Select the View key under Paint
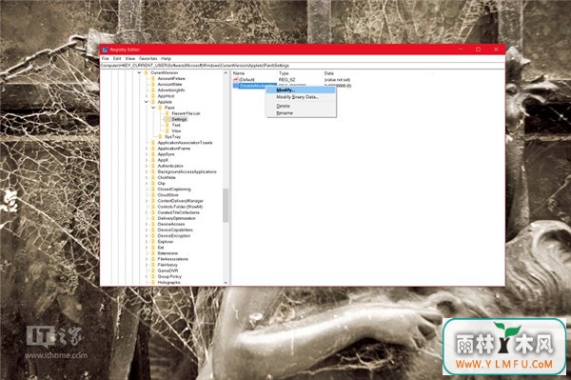 coord(176,130)
